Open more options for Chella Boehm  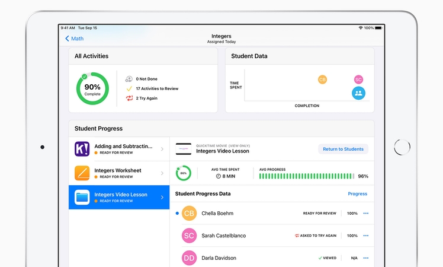coord(366,214)
